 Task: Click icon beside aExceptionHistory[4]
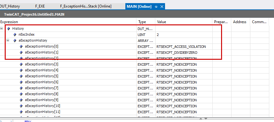[x=21, y=70]
